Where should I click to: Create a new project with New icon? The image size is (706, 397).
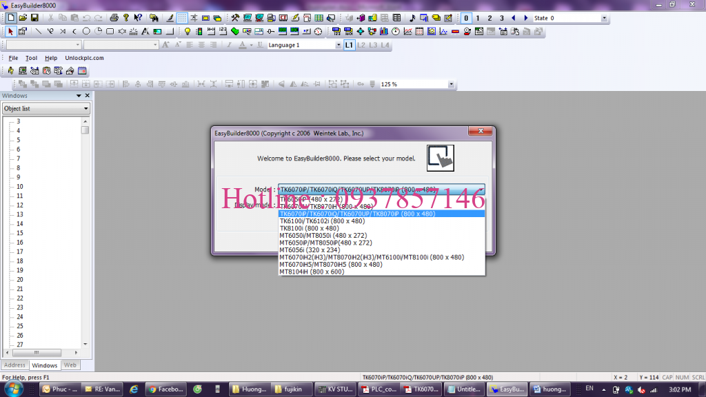(11, 18)
